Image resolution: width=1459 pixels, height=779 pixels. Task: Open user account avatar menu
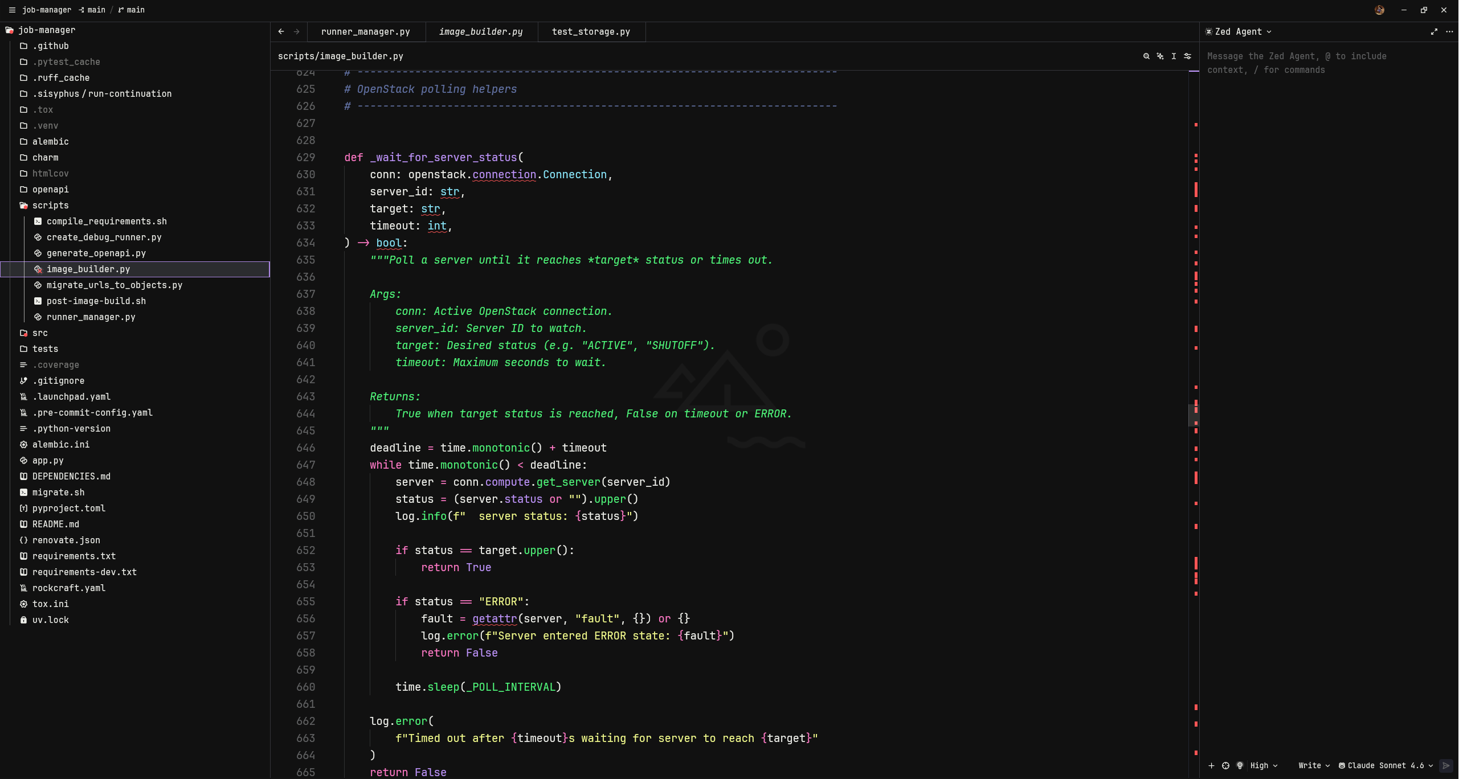point(1379,10)
